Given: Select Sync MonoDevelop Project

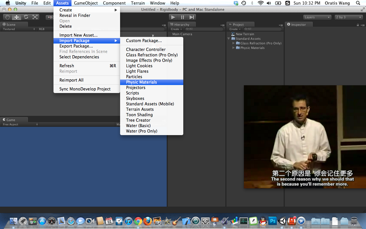Looking at the screenshot, I should (87, 89).
